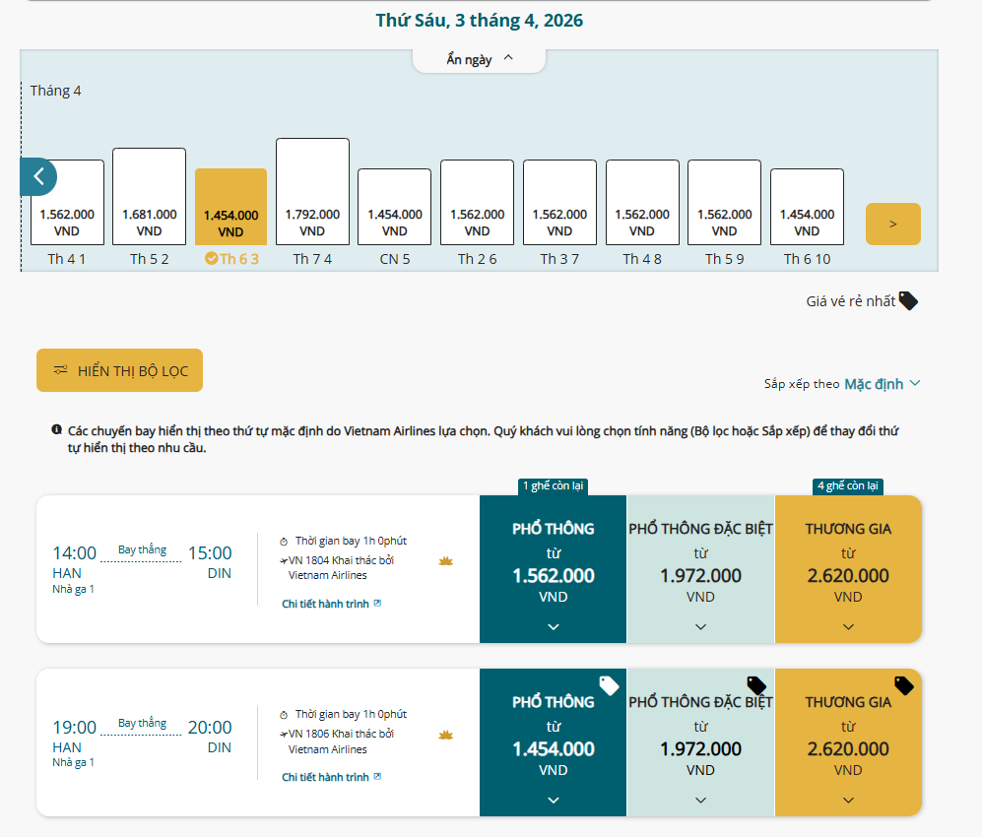Pick the Th 6 10 date card

806,208
